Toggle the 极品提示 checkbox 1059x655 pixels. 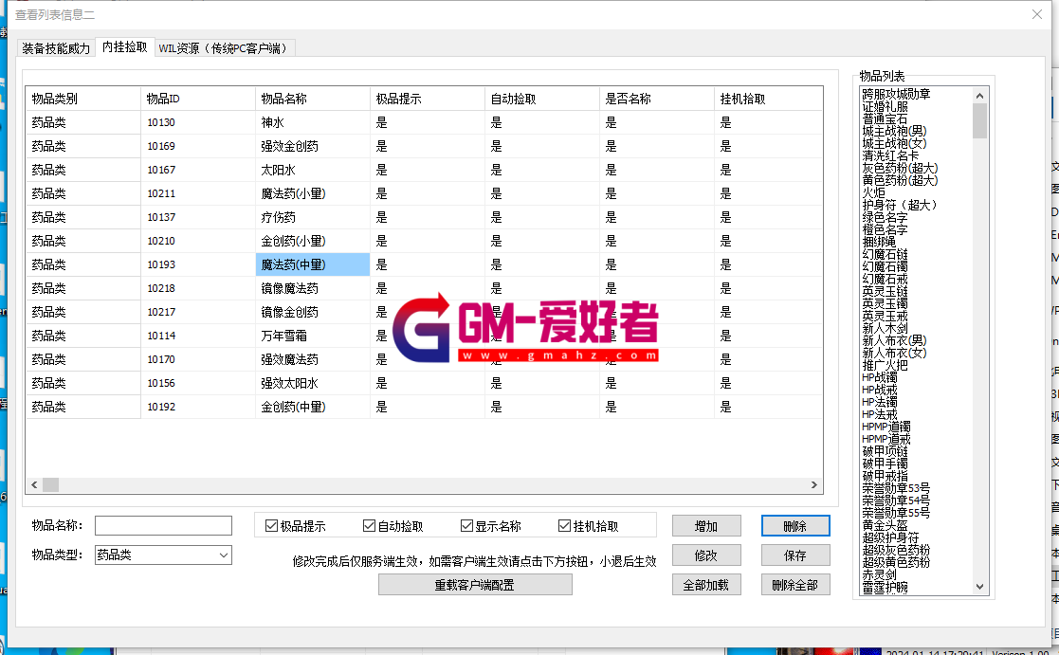[272, 526]
